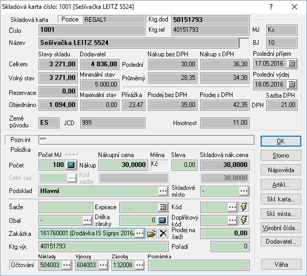The width and height of the screenshot is (307, 276).
Task: Open Podsklad lookup ellipsis button
Action: point(163,191)
